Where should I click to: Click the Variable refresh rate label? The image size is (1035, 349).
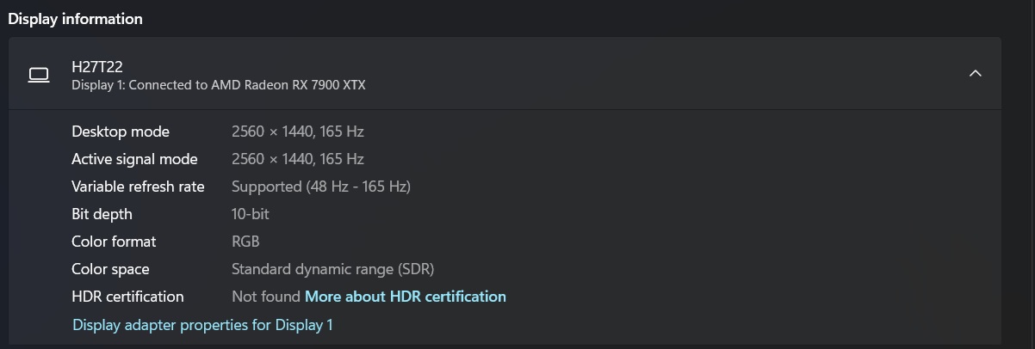pos(138,187)
